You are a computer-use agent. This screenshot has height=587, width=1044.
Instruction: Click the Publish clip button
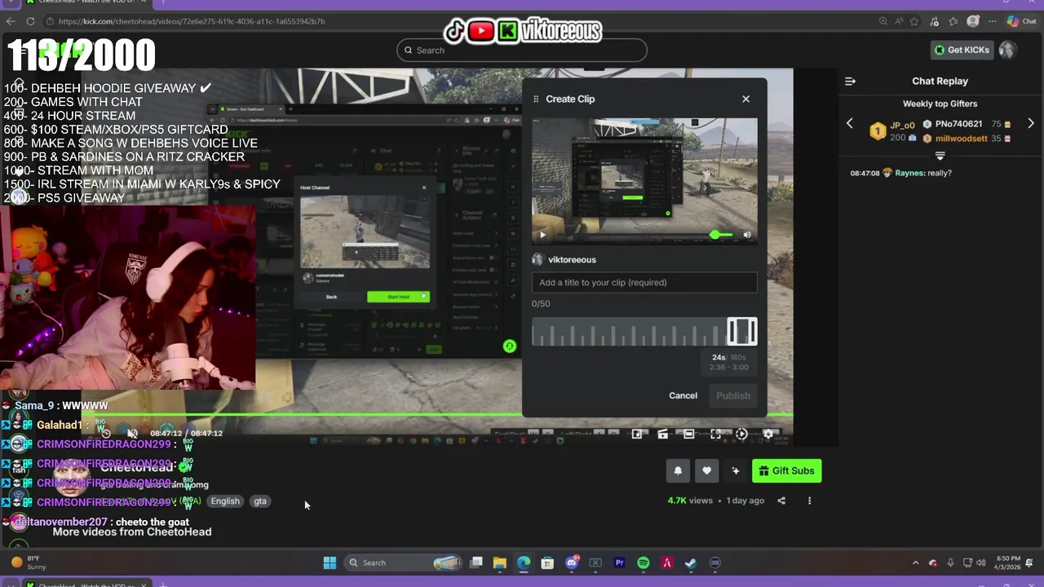coord(732,395)
